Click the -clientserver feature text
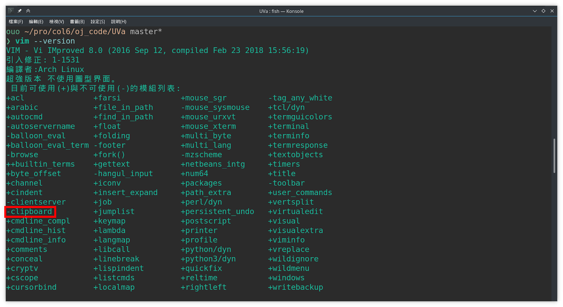This screenshot has width=563, height=307. pos(36,202)
